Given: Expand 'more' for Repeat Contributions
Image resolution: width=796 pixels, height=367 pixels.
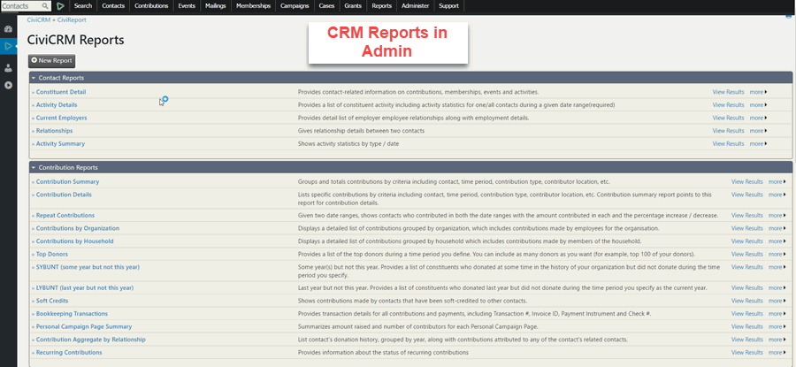Looking at the screenshot, I should click(777, 215).
